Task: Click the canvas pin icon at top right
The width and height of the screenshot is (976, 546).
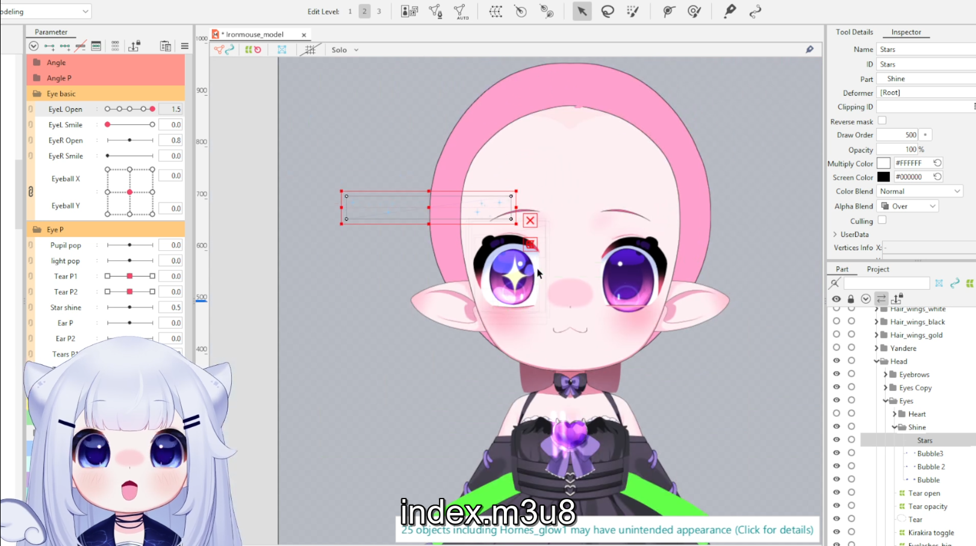Action: click(810, 49)
